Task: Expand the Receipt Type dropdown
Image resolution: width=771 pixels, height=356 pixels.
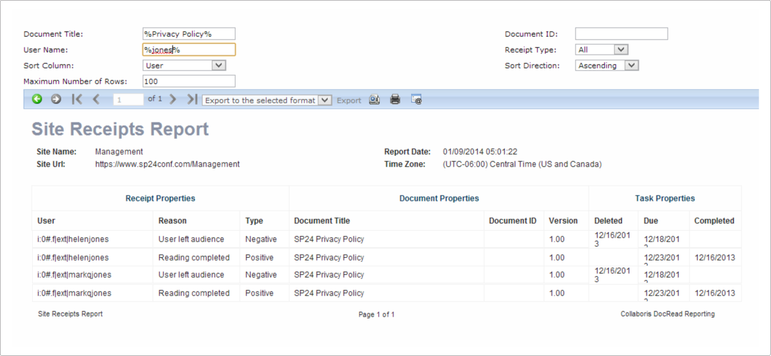Action: tap(621, 50)
